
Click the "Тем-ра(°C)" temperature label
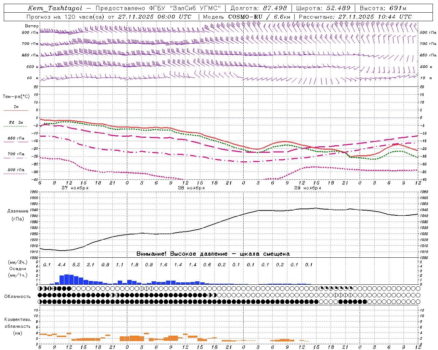pos(16,97)
